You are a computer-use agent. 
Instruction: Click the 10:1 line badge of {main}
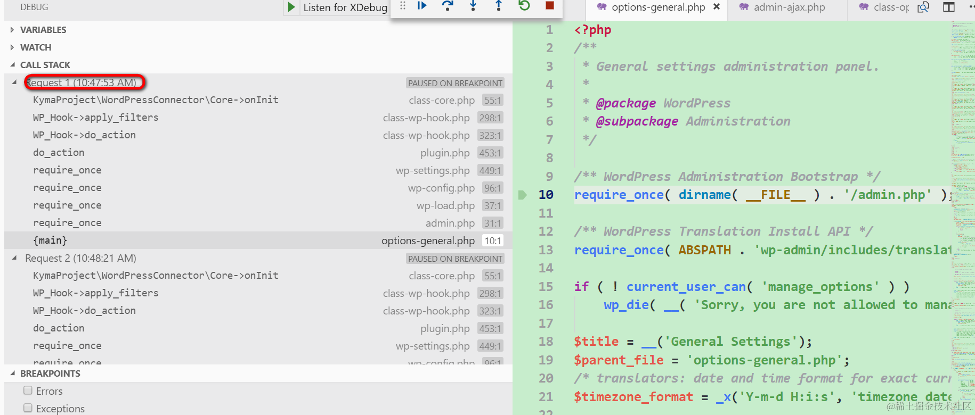[492, 240]
